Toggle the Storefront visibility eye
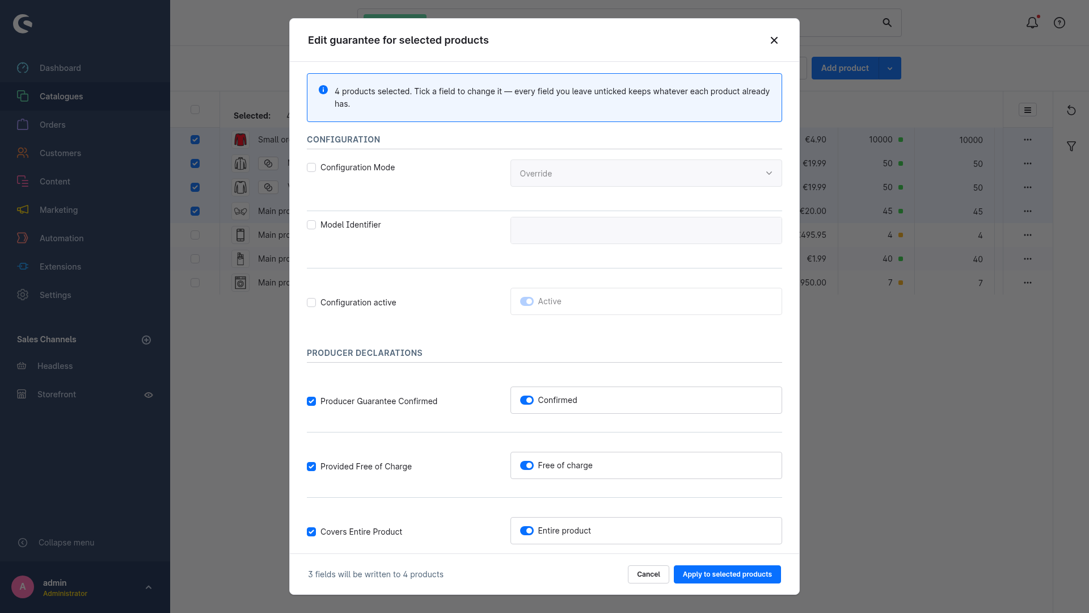Image resolution: width=1089 pixels, height=613 pixels. click(149, 395)
